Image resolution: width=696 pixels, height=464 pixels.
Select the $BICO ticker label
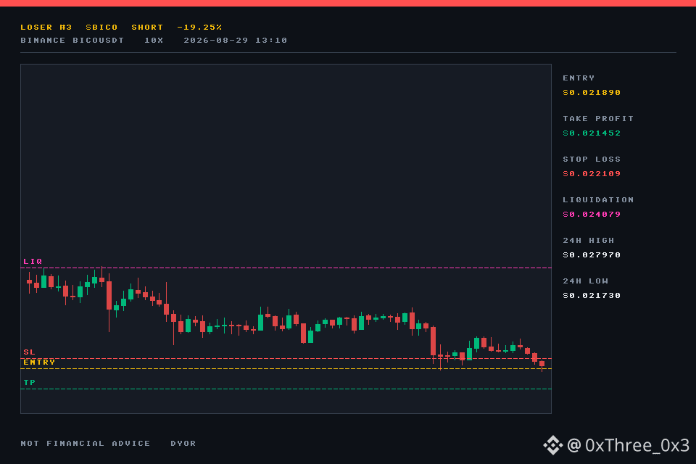[x=101, y=27]
